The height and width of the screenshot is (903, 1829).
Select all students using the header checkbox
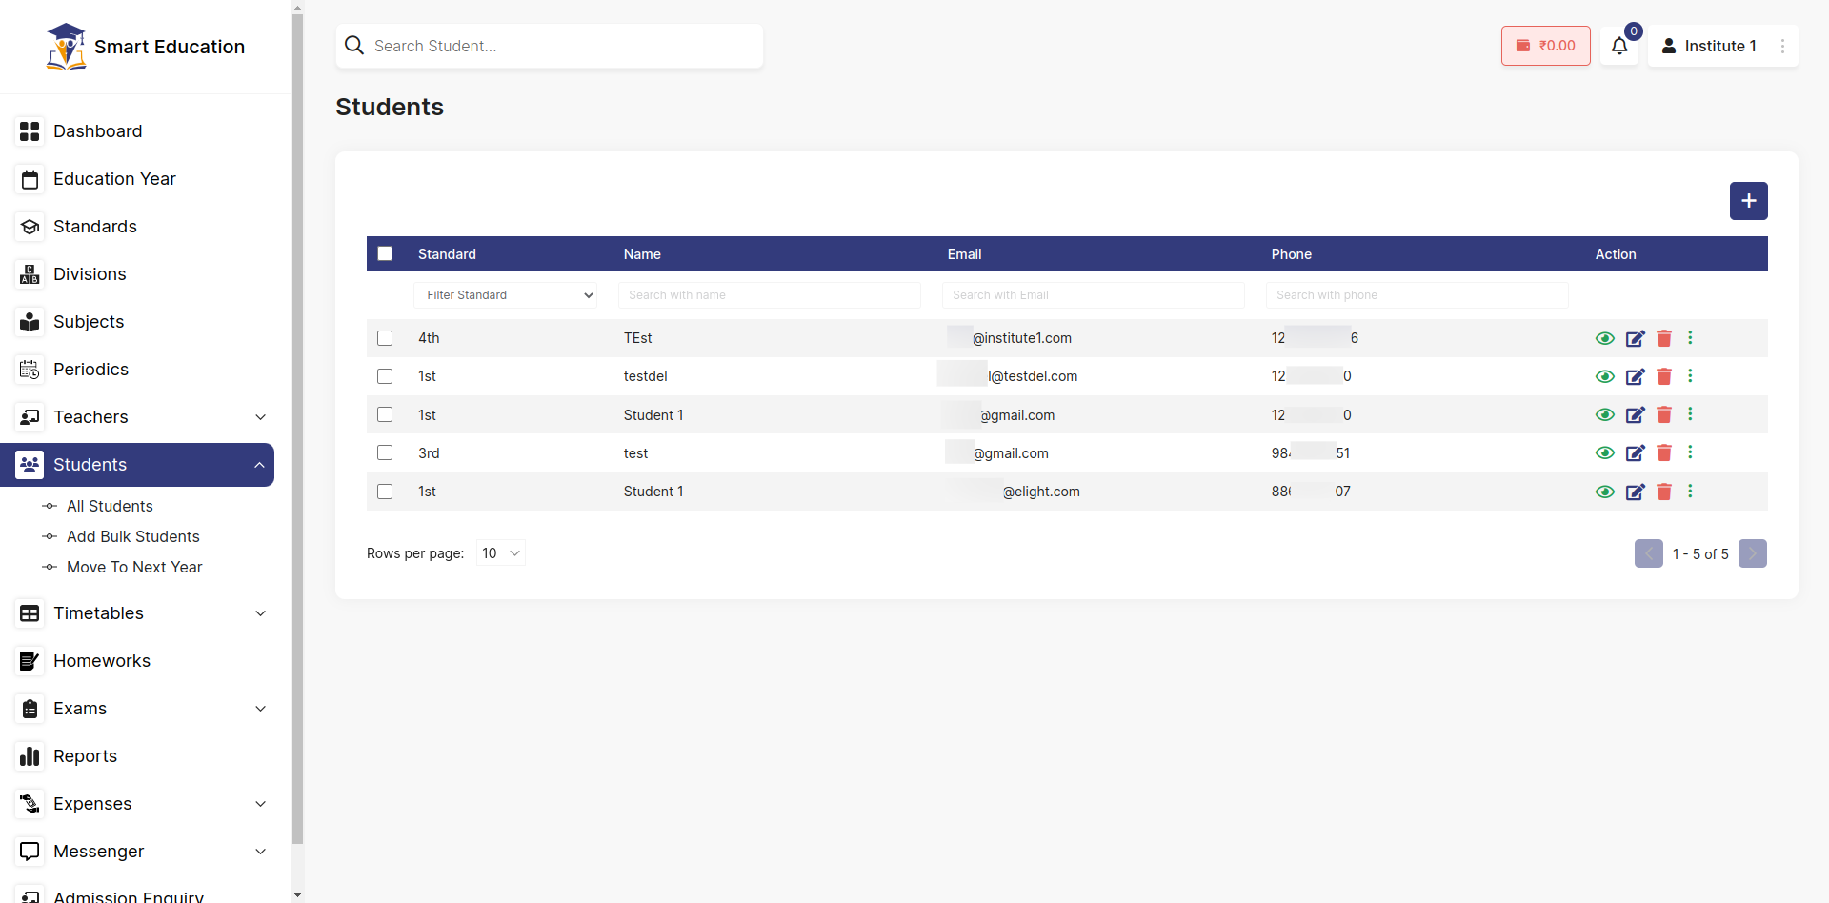(385, 253)
